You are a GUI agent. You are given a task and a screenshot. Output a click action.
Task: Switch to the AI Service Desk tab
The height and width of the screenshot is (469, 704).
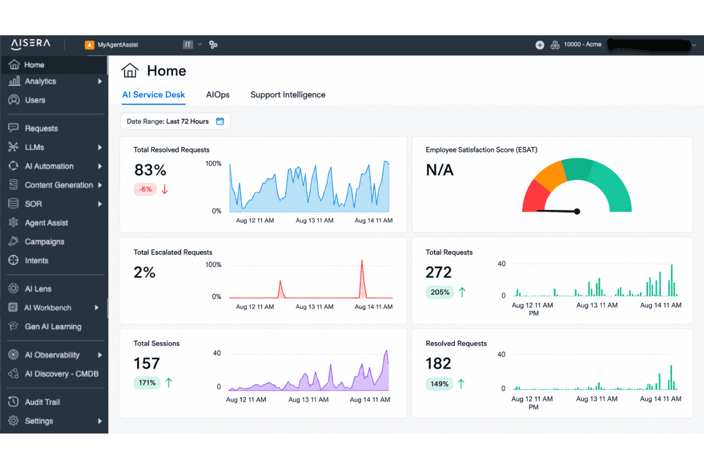(153, 95)
